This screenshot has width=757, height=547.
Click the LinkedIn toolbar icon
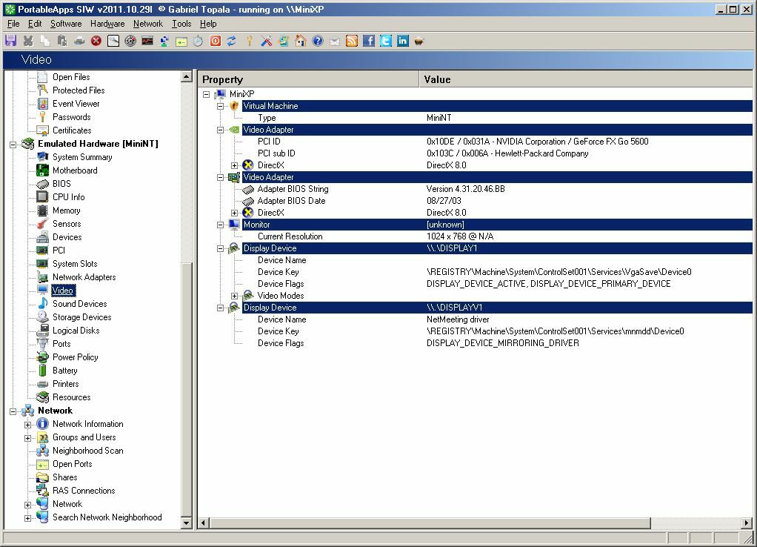(403, 41)
